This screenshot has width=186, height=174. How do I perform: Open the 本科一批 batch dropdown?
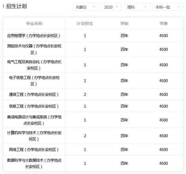168,7
